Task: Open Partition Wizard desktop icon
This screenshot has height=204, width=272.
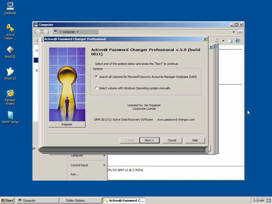Action: 10,97
